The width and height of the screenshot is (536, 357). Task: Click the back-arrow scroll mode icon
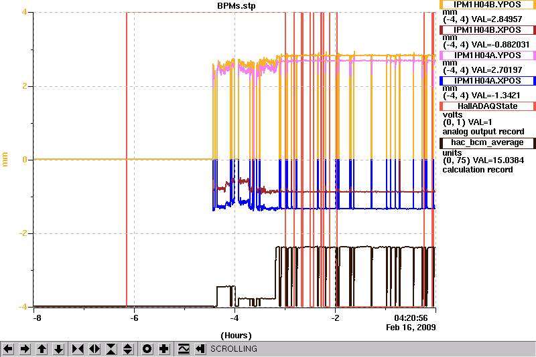[x=200, y=349]
